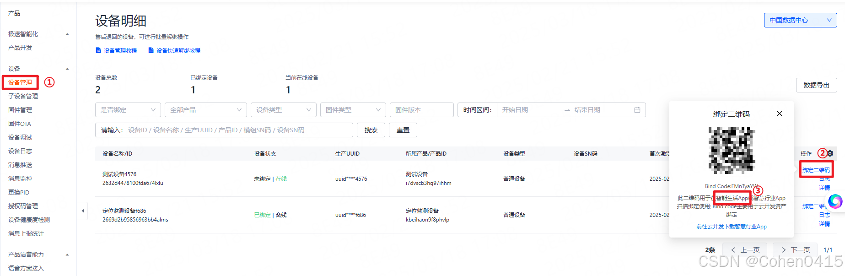Open 前往云开发下载智慧行业App link
845x276 pixels.
click(731, 227)
